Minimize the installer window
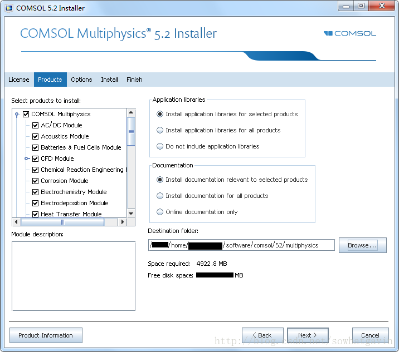The width and height of the screenshot is (399, 352). 346,6
